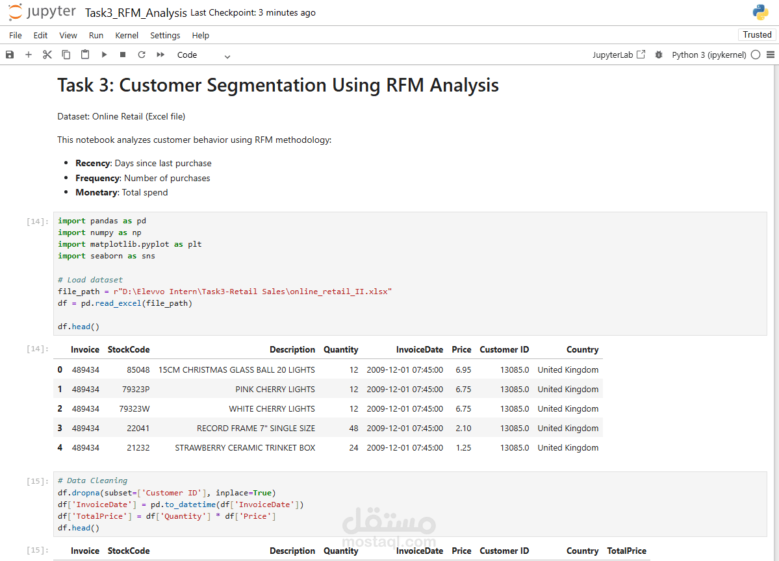Click the Python 3 (ipykernel) kernel name
779x561 pixels.
pos(709,55)
